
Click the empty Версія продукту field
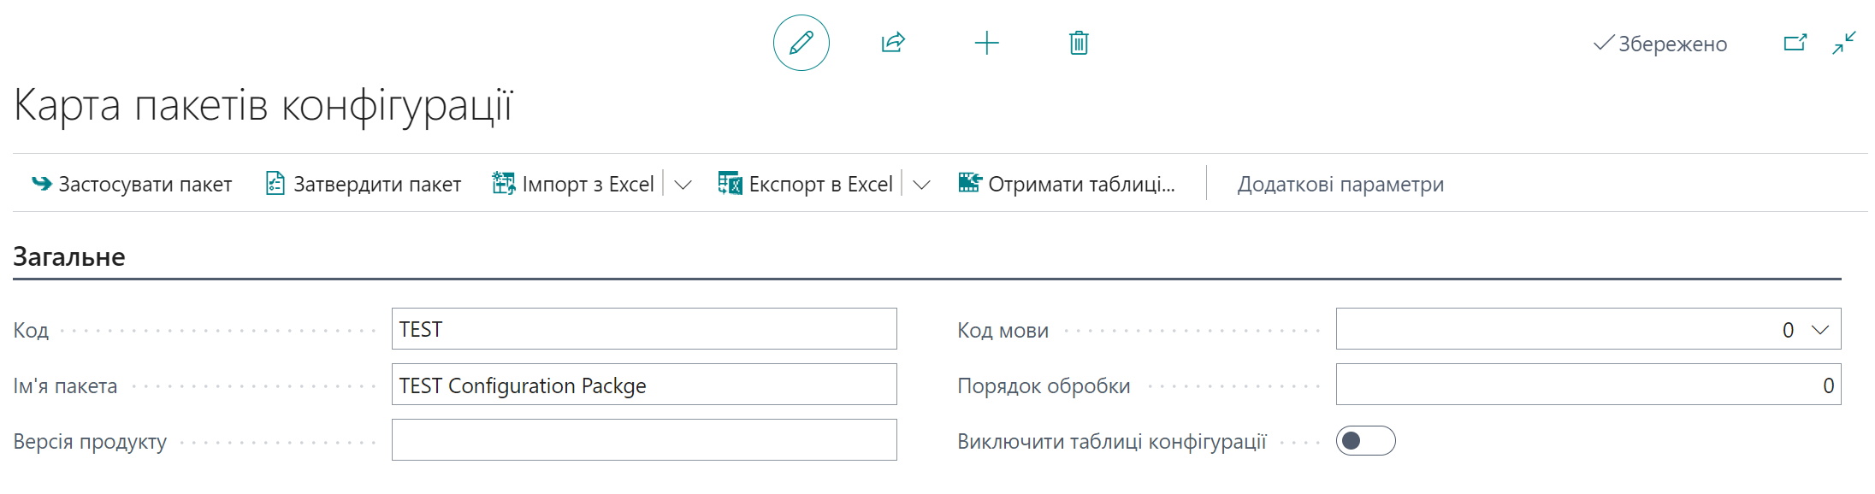[x=644, y=440]
